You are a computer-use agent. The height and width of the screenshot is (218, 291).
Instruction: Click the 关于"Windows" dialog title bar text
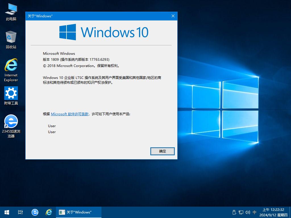(x=40, y=16)
